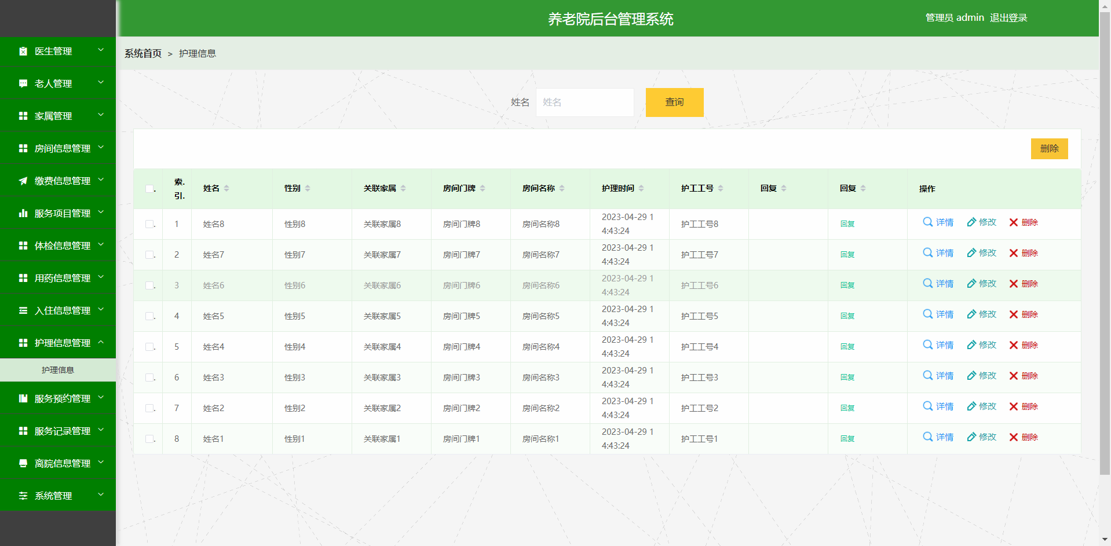Click the 老人管理 chat icon
This screenshot has height=546, width=1111.
tap(23, 83)
